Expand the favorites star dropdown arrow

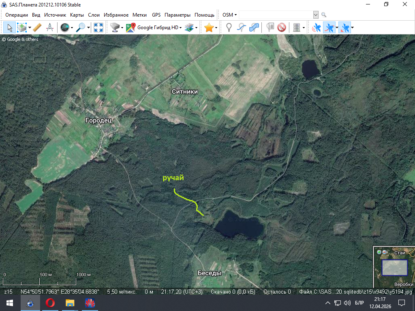tap(216, 28)
